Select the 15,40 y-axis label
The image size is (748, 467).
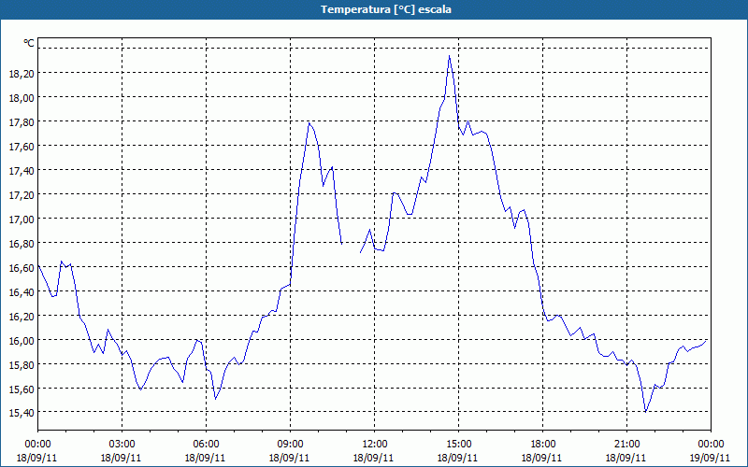click(x=22, y=412)
